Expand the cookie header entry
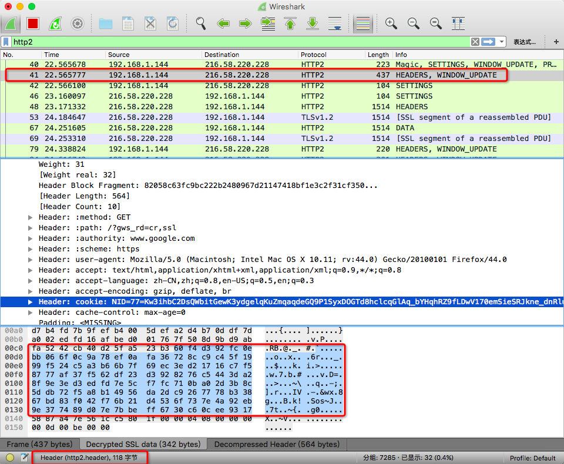Viewport: 564px width, 464px height. pyautogui.click(x=31, y=302)
